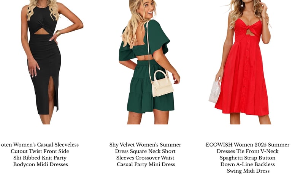
Task: Click the tie-front knot on the red dress
Action: coord(247,28)
